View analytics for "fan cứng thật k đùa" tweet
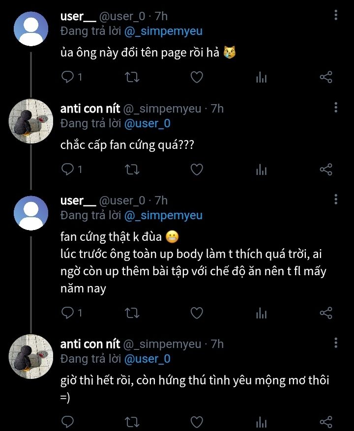The height and width of the screenshot is (431, 354). [x=261, y=313]
